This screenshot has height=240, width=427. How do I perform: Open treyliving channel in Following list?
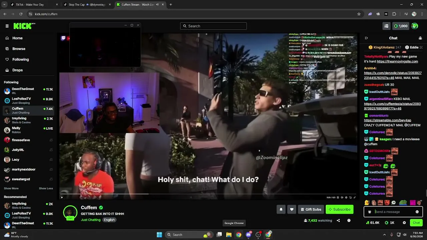point(28,120)
